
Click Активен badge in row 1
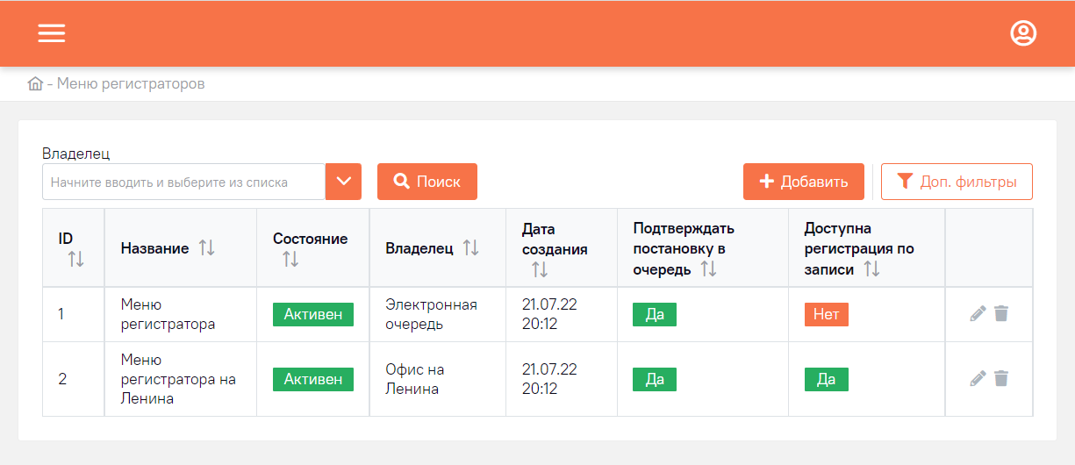click(x=313, y=314)
